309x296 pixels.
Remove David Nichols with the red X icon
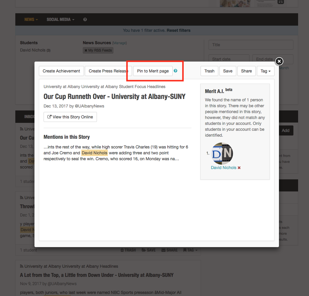[x=239, y=168]
